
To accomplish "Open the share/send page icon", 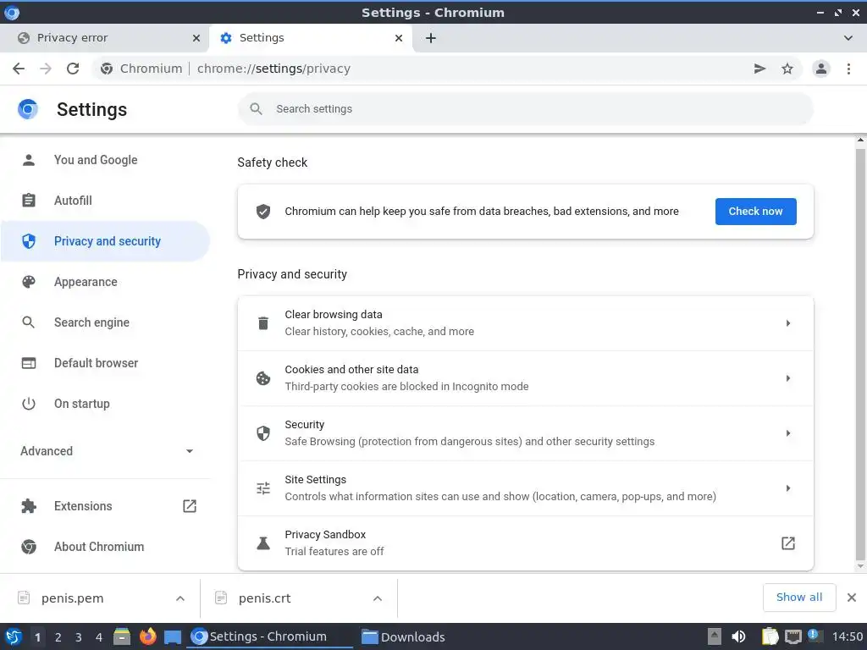I will point(759,69).
